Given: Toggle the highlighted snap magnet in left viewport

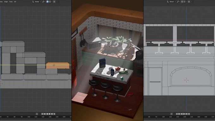Looking at the screenshot, I should (47, 2).
